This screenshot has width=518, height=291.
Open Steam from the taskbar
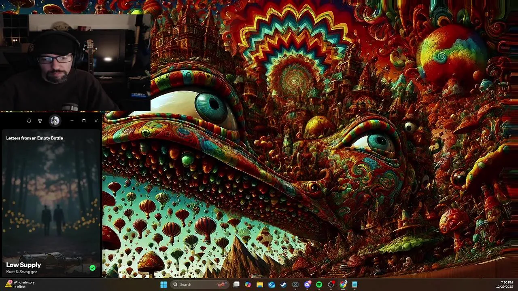(x=283, y=285)
